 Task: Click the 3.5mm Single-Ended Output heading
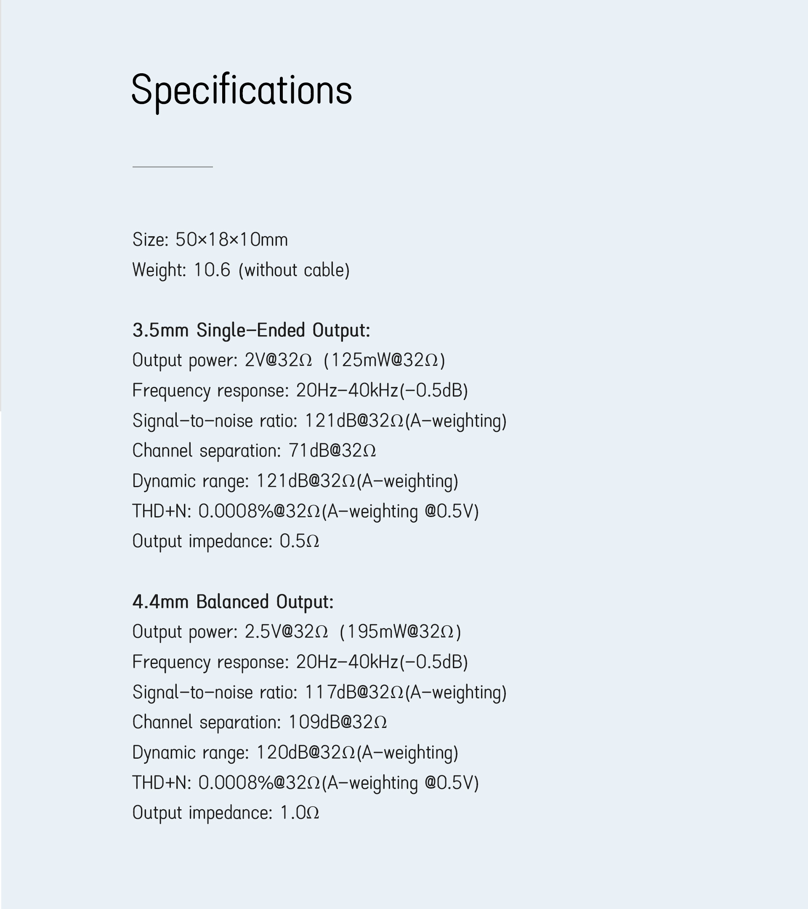pyautogui.click(x=251, y=331)
